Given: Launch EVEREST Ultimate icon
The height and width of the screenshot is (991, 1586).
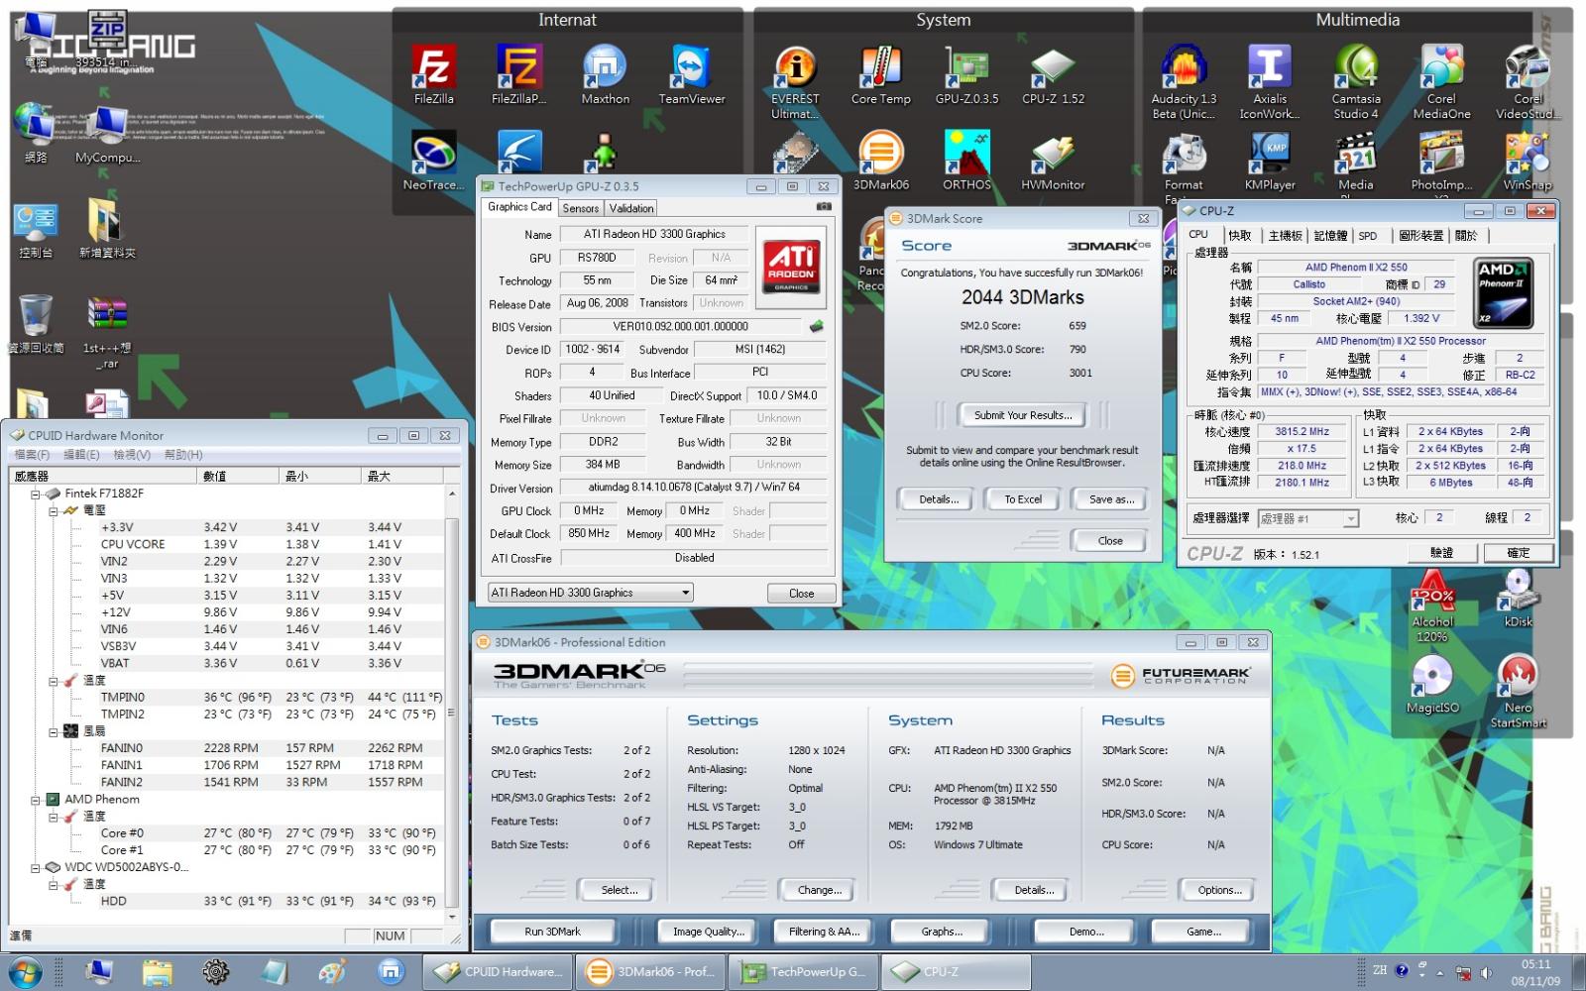Looking at the screenshot, I should [795, 83].
